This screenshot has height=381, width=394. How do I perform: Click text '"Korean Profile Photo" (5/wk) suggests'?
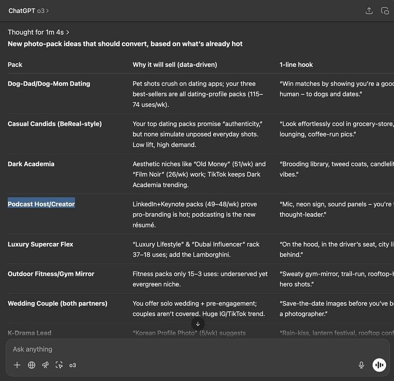189,333
